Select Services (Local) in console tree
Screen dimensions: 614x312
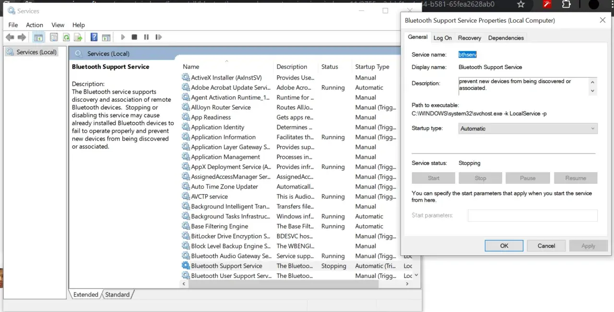[31, 52]
